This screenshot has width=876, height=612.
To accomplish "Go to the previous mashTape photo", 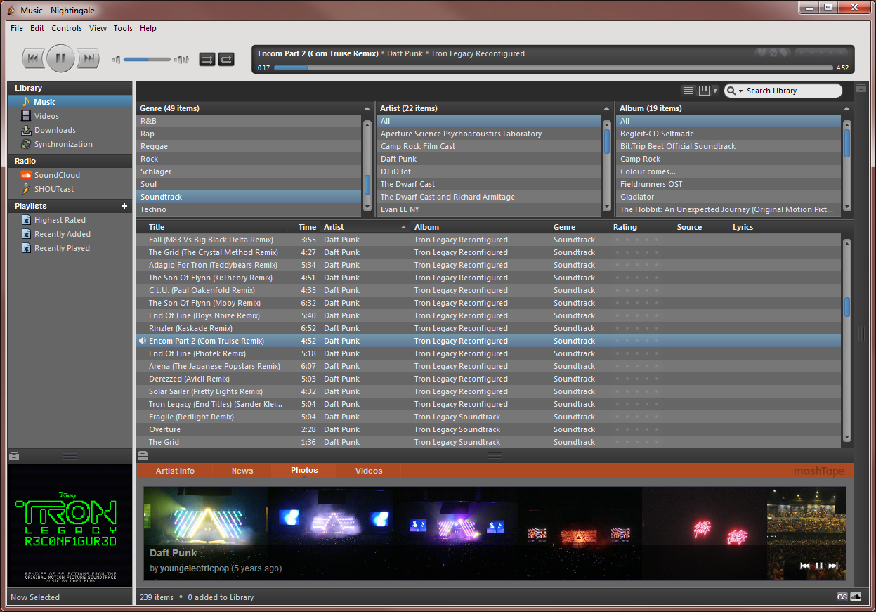I will point(805,566).
